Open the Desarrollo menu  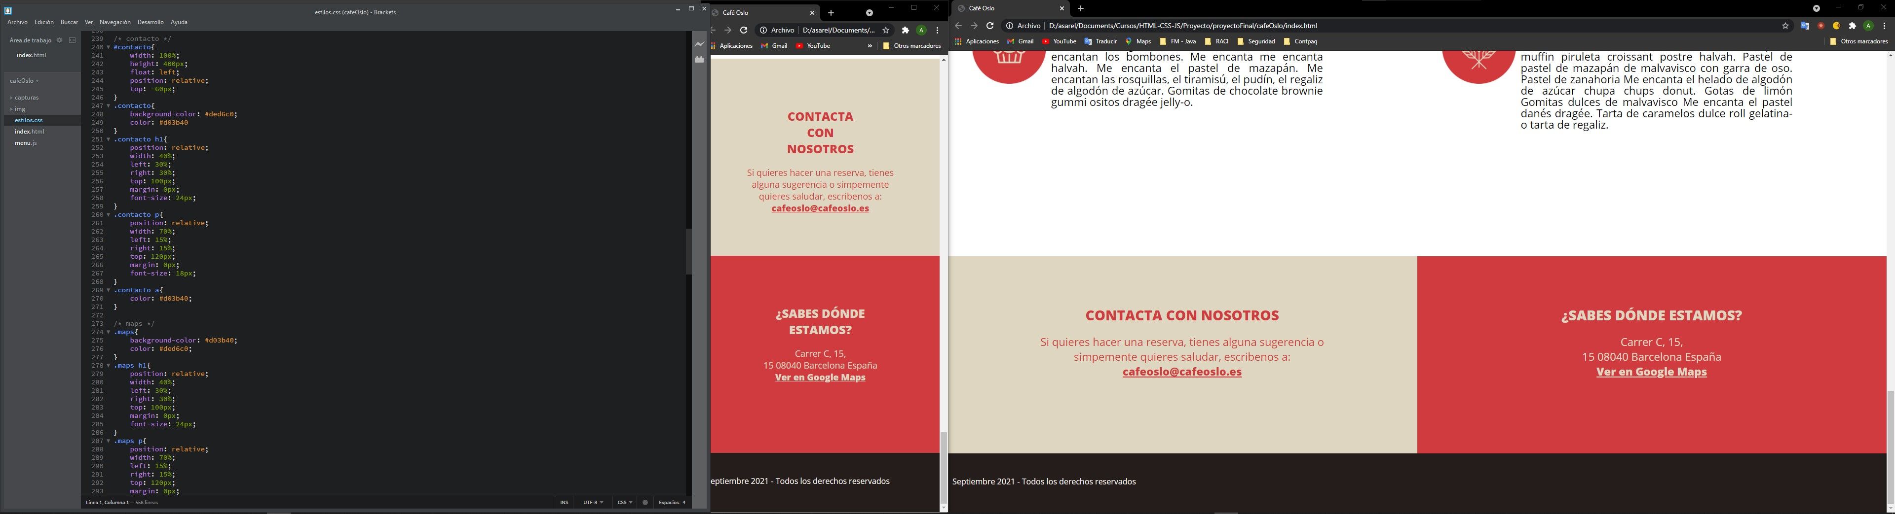click(x=151, y=23)
